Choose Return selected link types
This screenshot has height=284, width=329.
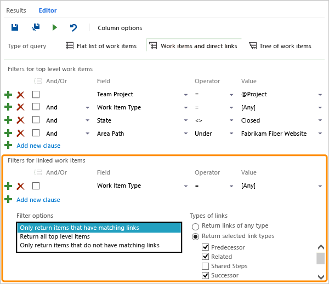(x=195, y=236)
